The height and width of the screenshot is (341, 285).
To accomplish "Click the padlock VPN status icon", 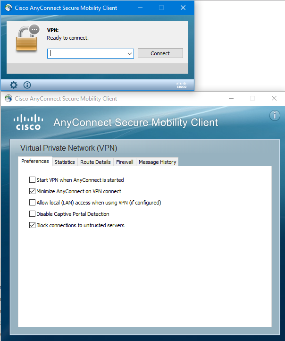I will pyautogui.click(x=27, y=38).
